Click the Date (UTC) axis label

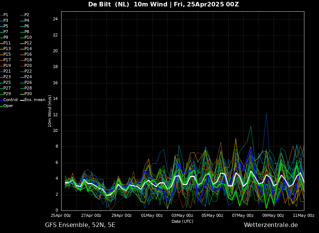[182, 222]
